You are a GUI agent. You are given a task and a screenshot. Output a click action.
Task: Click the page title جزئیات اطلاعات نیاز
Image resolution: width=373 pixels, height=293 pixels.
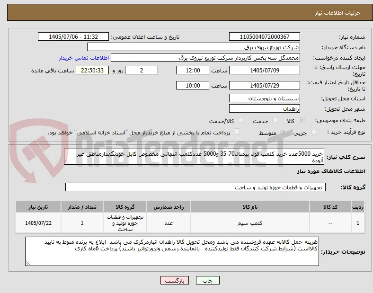point(337,13)
